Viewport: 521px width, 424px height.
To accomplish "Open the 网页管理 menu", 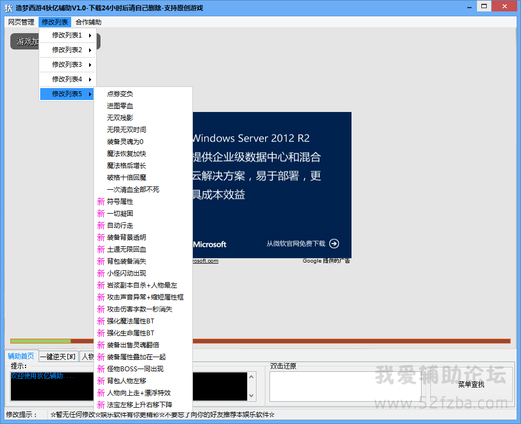I will (21, 22).
